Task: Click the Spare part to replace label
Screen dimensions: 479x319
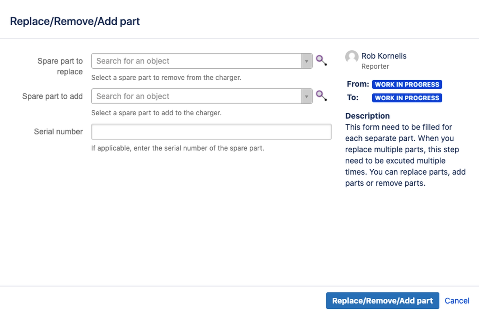Action: (60, 66)
